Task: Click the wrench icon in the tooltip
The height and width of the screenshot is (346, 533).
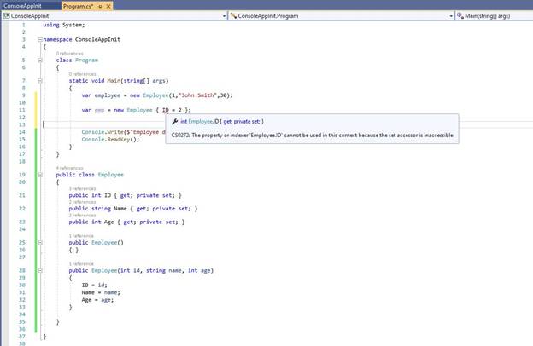Action: click(x=175, y=121)
